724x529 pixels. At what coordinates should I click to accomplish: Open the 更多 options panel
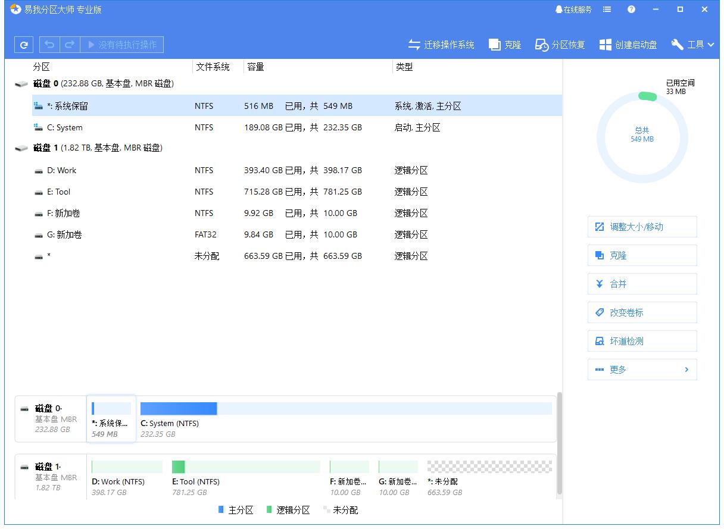click(x=642, y=370)
